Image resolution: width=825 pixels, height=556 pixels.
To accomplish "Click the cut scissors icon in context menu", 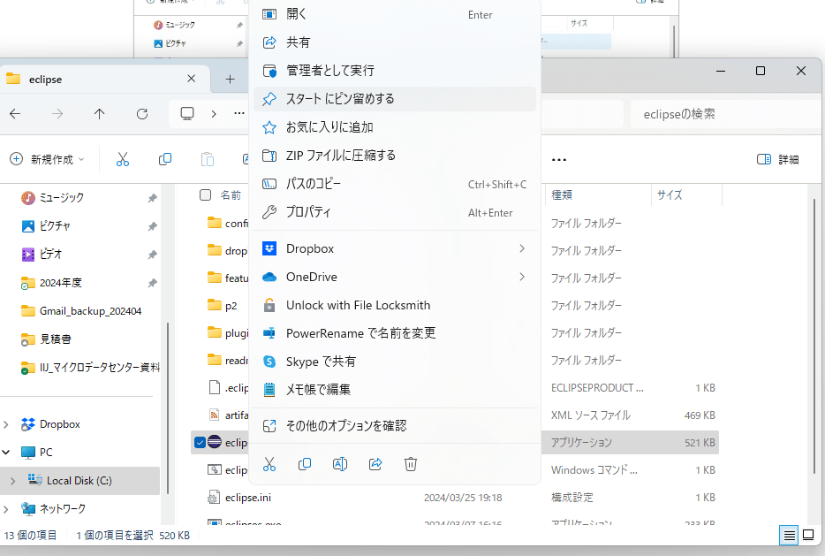I will tap(269, 464).
